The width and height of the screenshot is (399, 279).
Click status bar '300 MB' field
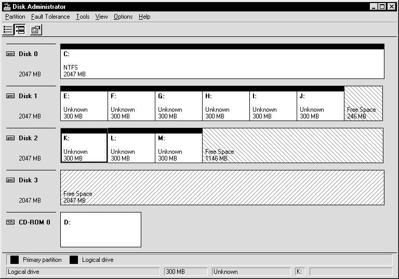point(186,272)
